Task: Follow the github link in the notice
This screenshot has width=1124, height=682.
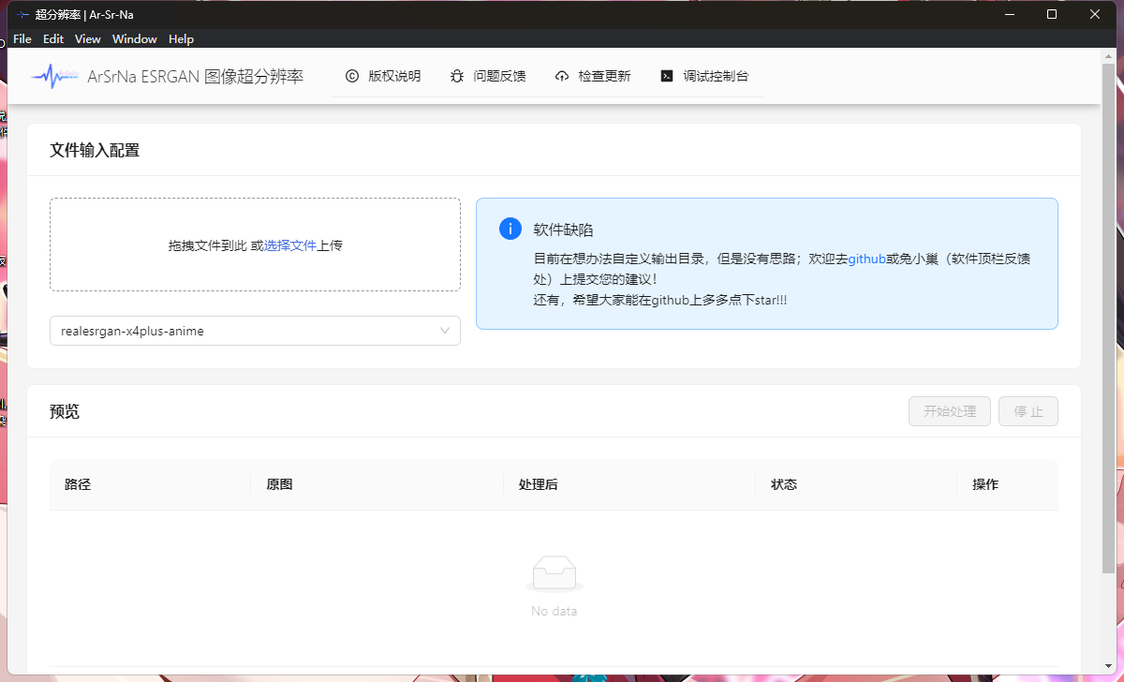Action: click(x=866, y=259)
